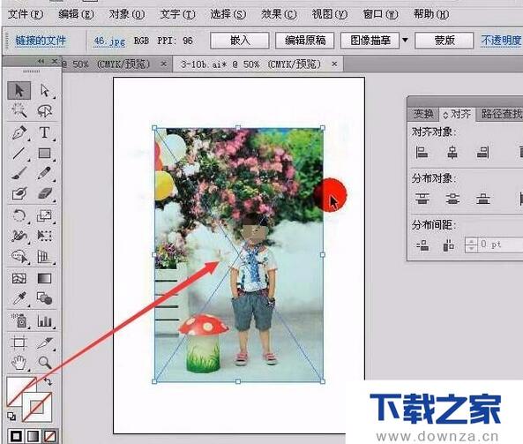
Task: Select the Shape Builder tool
Action: pyautogui.click(x=19, y=256)
